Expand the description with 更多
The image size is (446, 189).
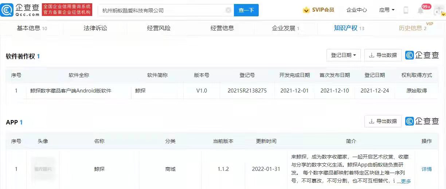click(x=406, y=181)
